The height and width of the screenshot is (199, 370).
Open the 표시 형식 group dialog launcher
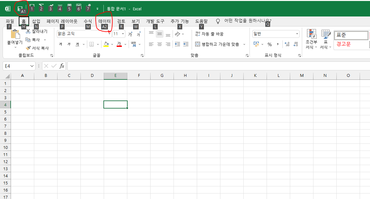click(300, 56)
